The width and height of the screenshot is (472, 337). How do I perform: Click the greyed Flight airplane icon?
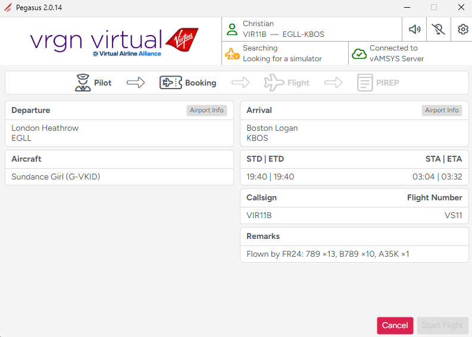274,83
